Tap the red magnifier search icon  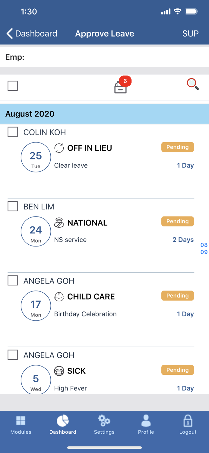click(x=193, y=84)
